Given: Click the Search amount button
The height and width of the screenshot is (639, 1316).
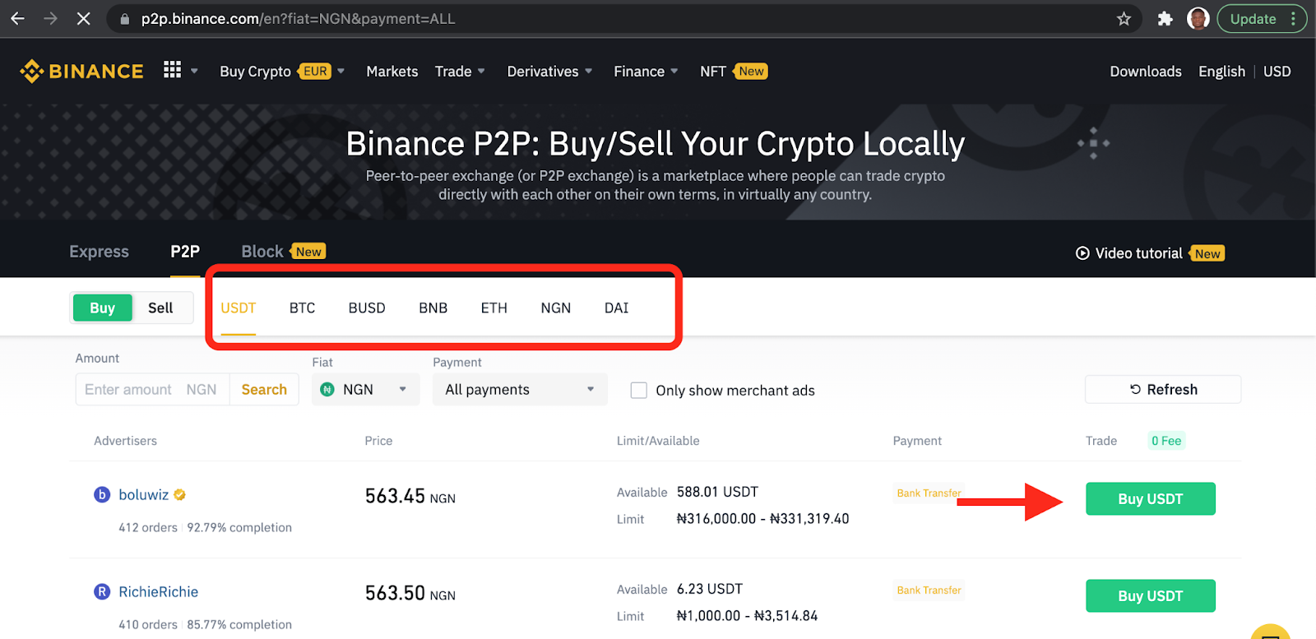Looking at the screenshot, I should [x=264, y=389].
